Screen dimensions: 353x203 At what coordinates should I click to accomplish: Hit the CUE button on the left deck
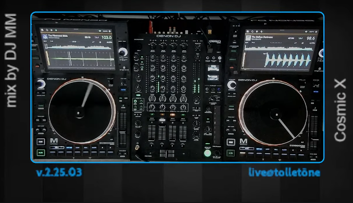click(x=41, y=142)
